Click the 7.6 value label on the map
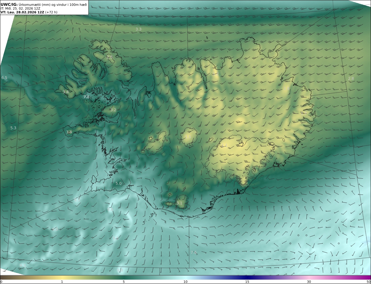Viewport: 371px width, 284px height. pos(194,252)
